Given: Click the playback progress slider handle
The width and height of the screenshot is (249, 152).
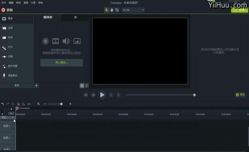Looking at the screenshot, I should [x=194, y=95].
